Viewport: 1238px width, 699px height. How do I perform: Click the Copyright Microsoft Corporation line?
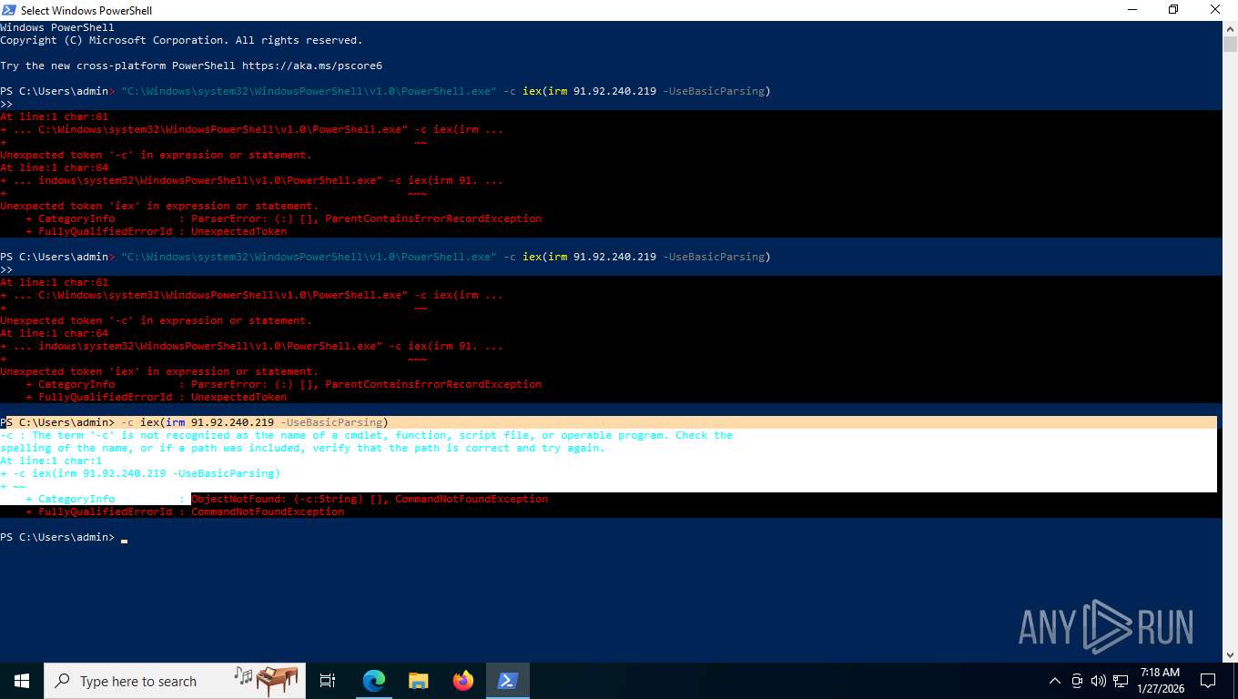click(x=181, y=40)
